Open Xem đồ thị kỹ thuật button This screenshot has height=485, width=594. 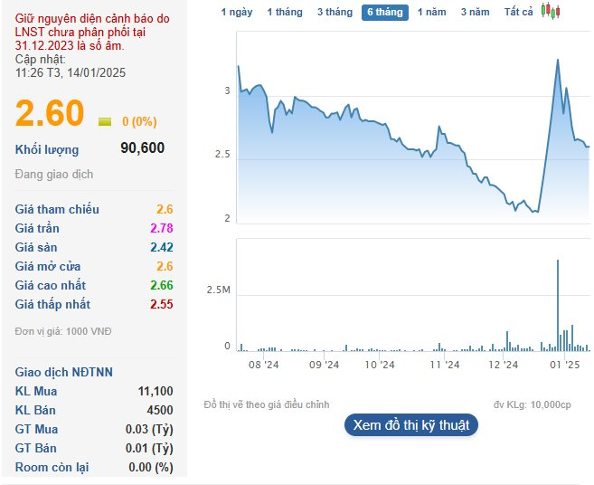coord(411,425)
